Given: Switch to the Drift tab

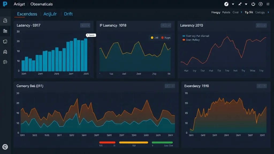Looking at the screenshot, I should pyautogui.click(x=68, y=14).
